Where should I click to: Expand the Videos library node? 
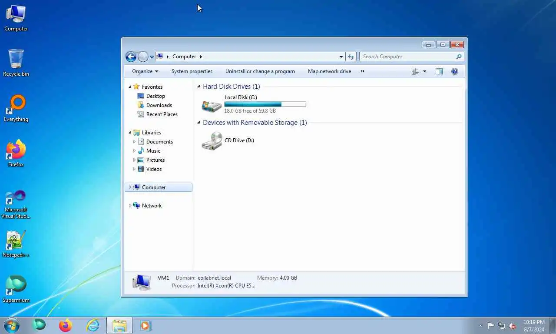pyautogui.click(x=134, y=169)
